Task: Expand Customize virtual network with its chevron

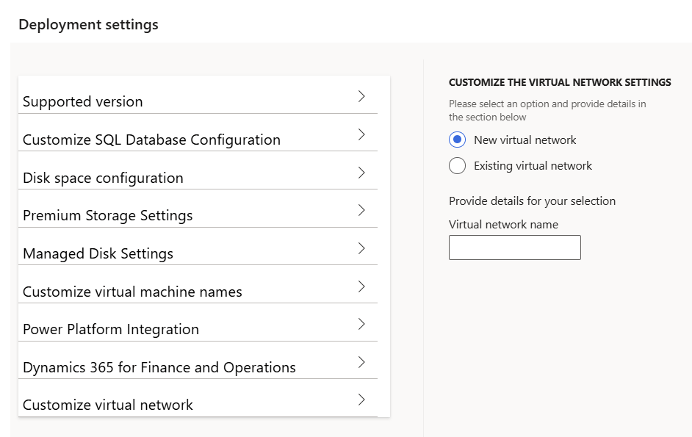Action: click(x=361, y=400)
